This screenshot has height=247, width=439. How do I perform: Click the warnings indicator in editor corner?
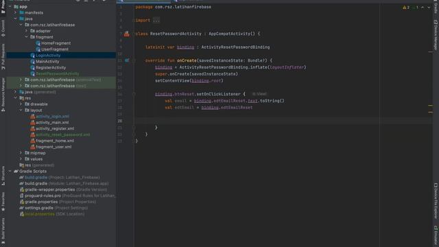[x=406, y=8]
